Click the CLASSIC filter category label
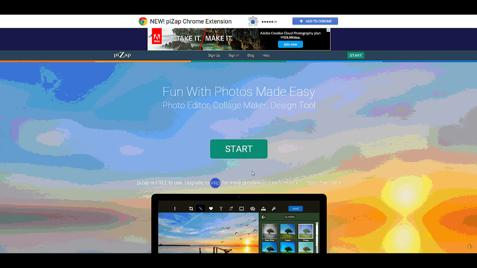Screen dimensions: 477x268 tap(290, 217)
